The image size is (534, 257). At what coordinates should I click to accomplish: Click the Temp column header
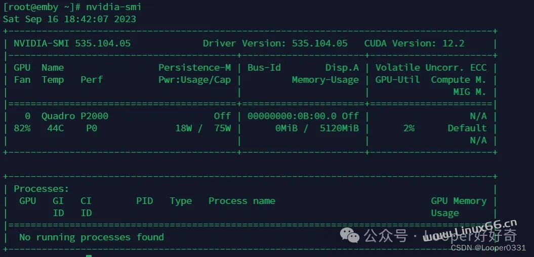[53, 80]
